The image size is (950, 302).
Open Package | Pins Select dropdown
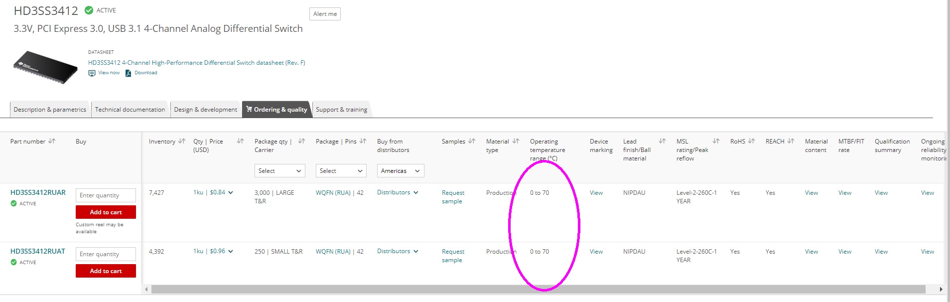pyautogui.click(x=341, y=171)
